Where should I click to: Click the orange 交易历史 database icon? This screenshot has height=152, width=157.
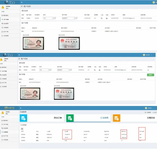(x=117, y=118)
